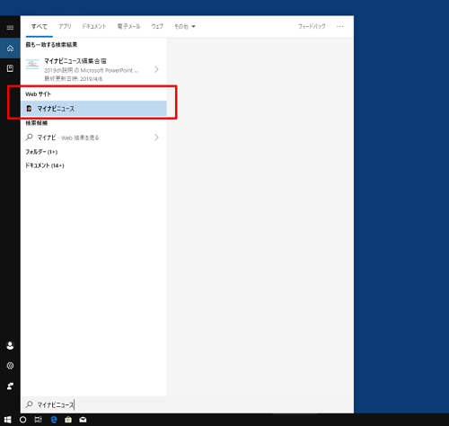Open Mail app from taskbar
Screen dimensions: 449x426
[x=83, y=420]
